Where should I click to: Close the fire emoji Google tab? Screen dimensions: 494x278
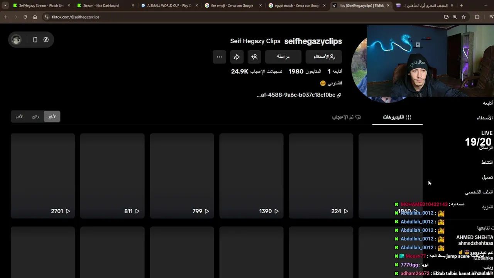[x=261, y=5]
